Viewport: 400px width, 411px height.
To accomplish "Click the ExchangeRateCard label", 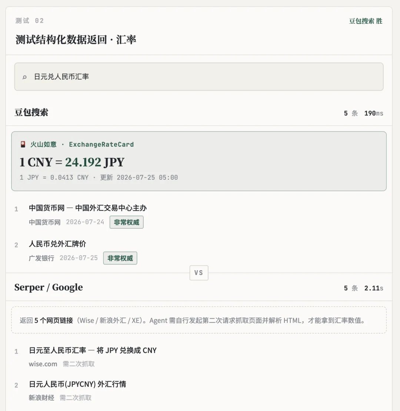I will coord(101,145).
